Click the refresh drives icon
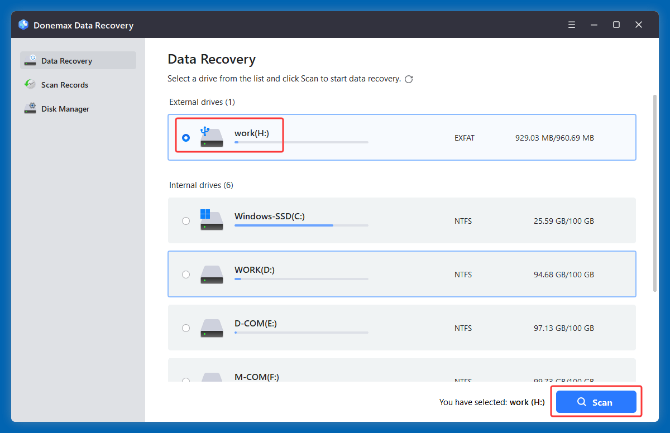670x433 pixels. (409, 79)
